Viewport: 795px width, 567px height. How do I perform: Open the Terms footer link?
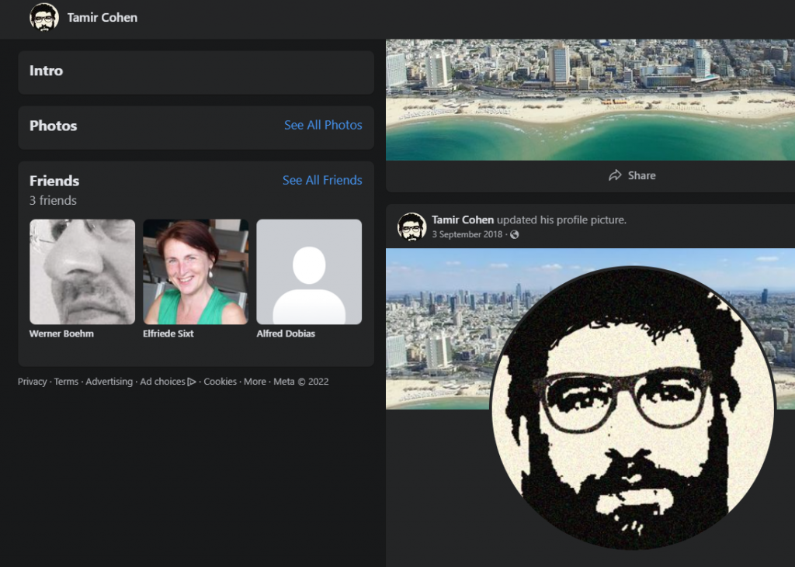click(x=66, y=382)
